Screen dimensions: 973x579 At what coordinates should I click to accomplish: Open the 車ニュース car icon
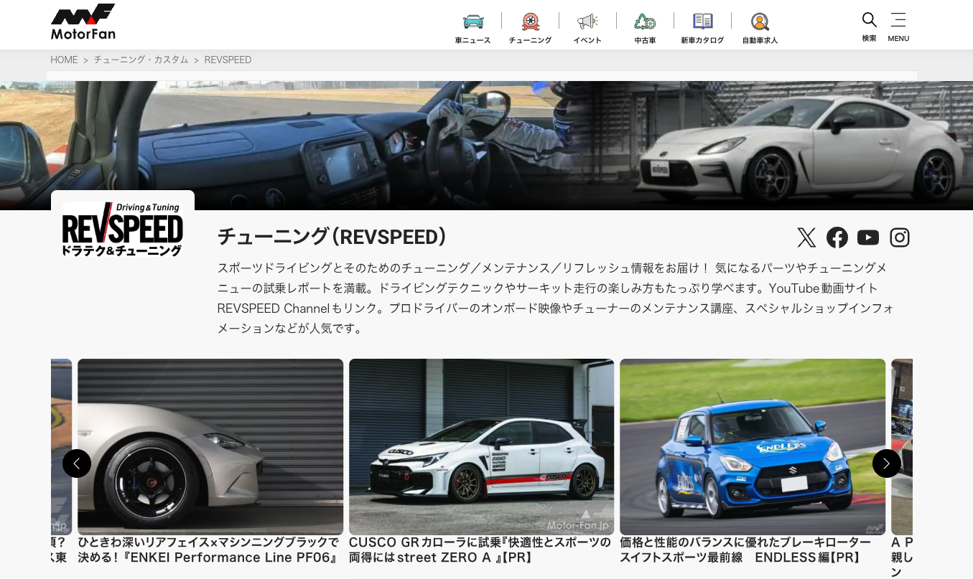[x=472, y=22]
